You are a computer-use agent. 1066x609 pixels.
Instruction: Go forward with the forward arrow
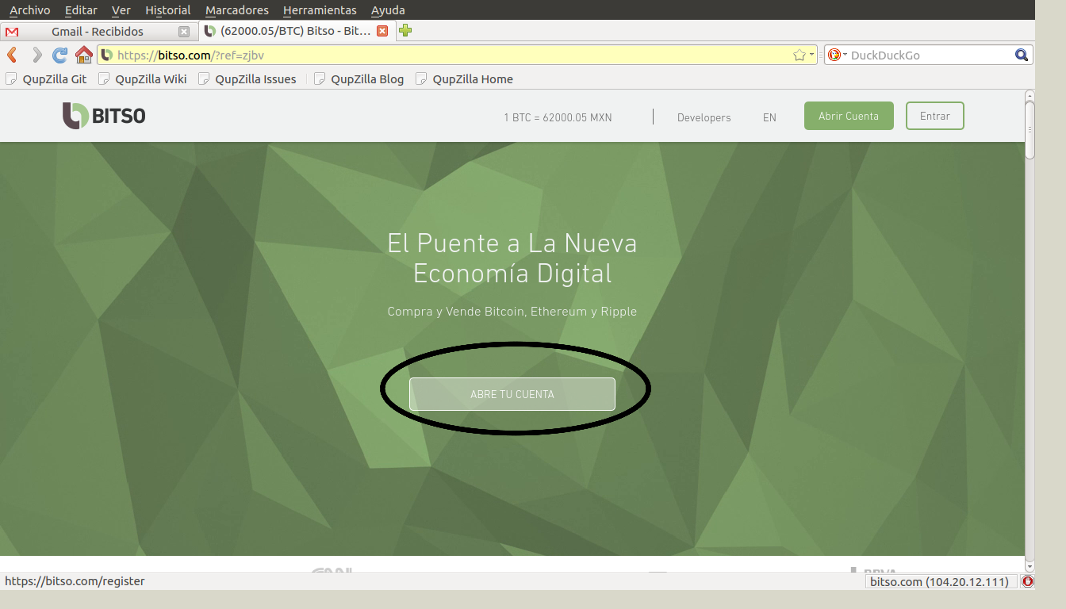[36, 55]
